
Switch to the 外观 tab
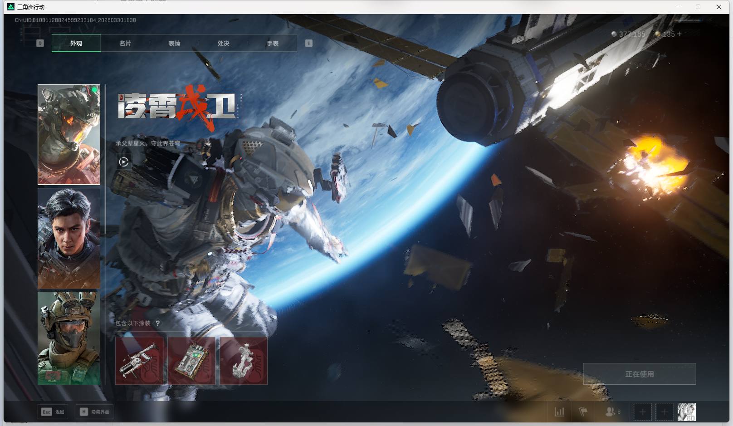pos(76,43)
